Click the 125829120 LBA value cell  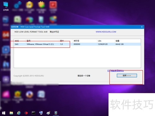click(x=103, y=44)
